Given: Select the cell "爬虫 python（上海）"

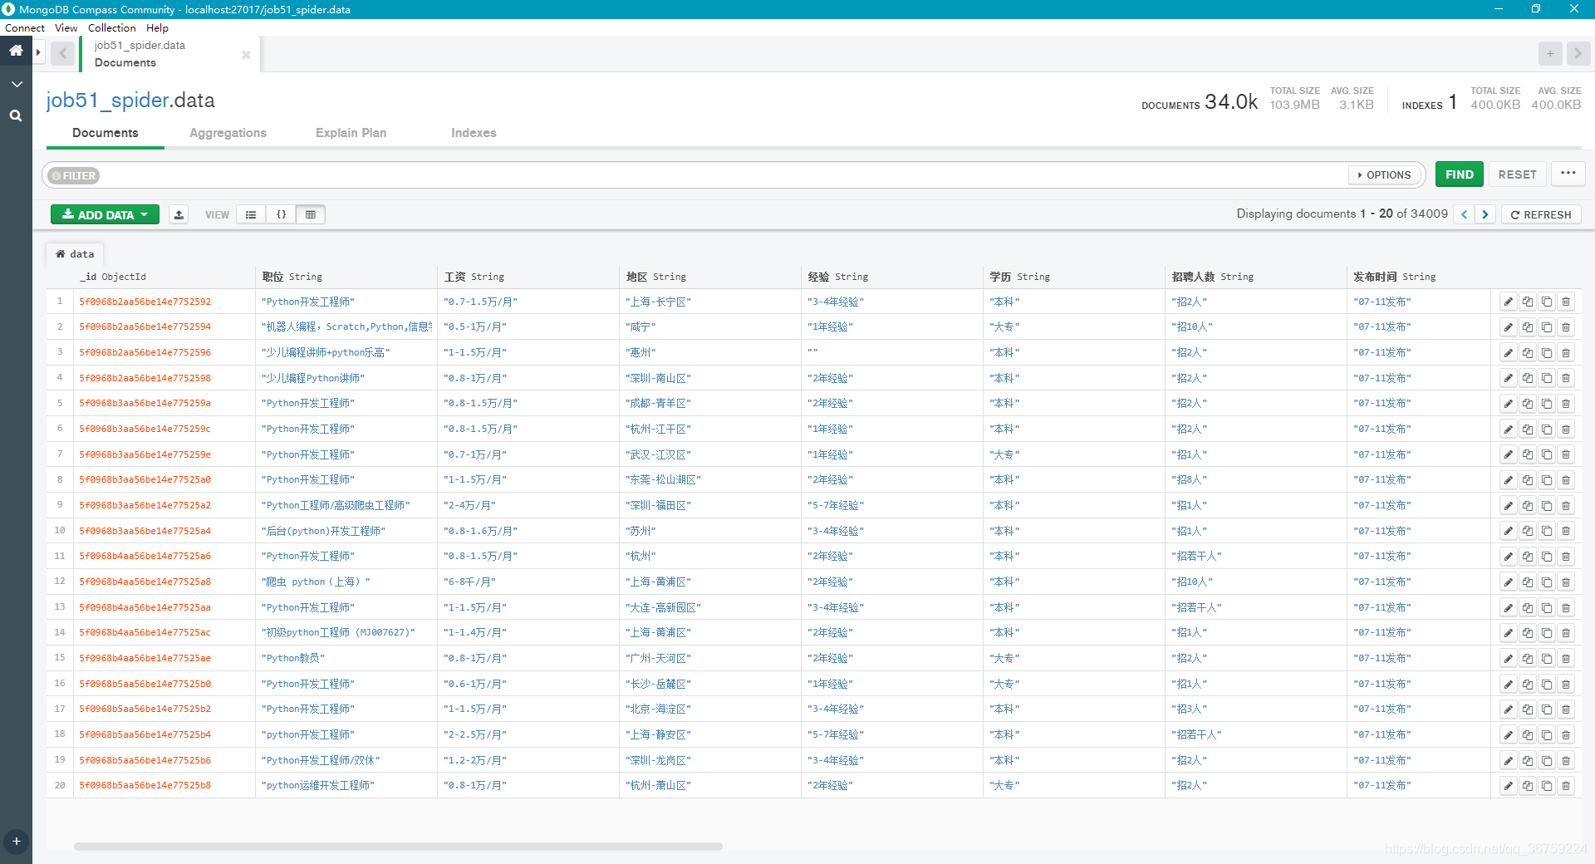Looking at the screenshot, I should click(x=316, y=582).
